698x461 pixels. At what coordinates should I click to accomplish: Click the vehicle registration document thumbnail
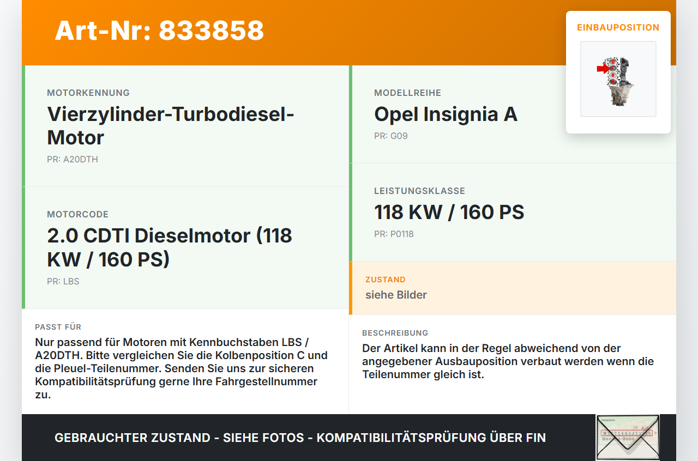click(628, 438)
